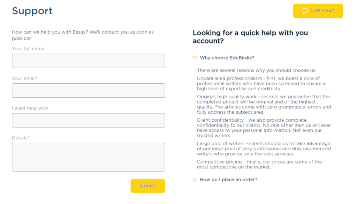Focus the Your full name input box
The image size is (357, 204).
89,61
